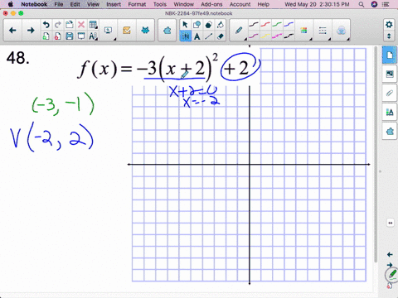Image resolution: width=398 pixels, height=298 pixels.
Task: Select the Shapes tool
Action: point(197,25)
